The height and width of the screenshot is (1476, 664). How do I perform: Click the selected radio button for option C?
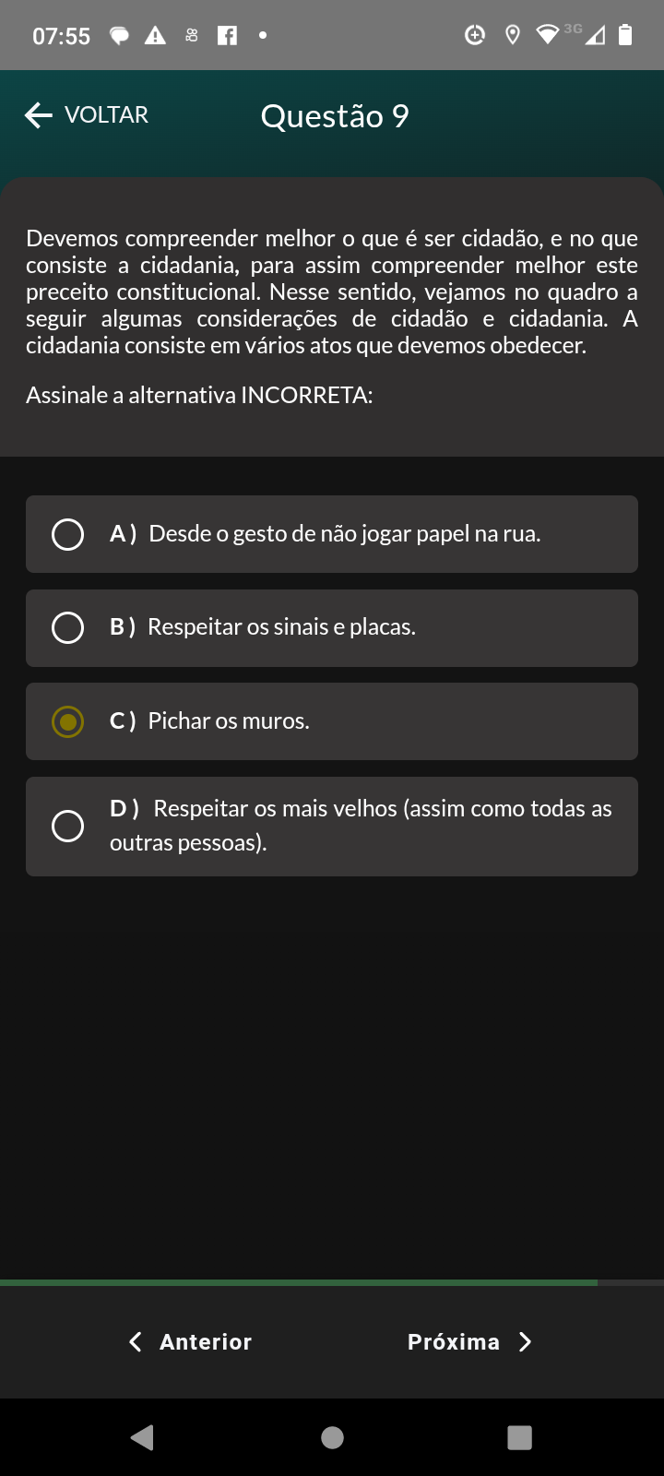point(67,721)
